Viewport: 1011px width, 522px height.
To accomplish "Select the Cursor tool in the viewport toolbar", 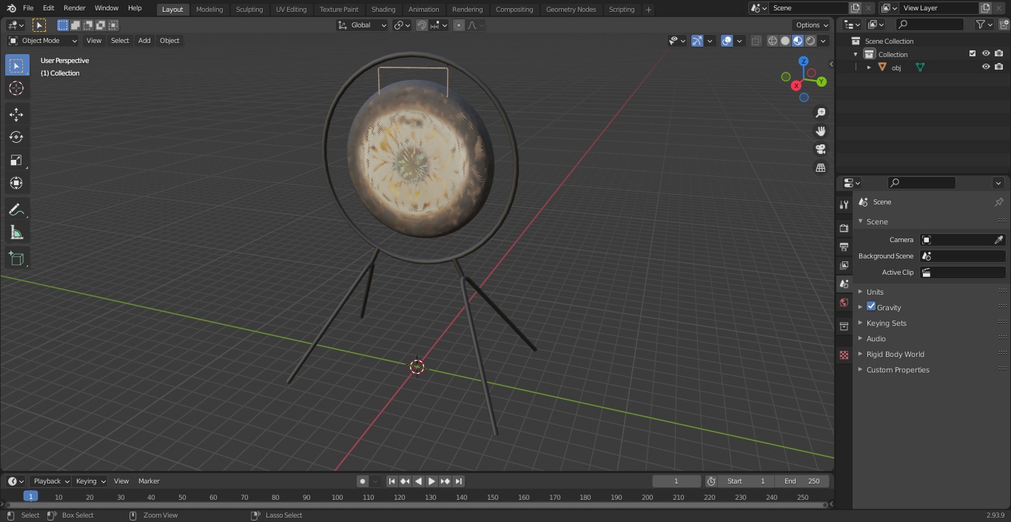I will coord(16,88).
